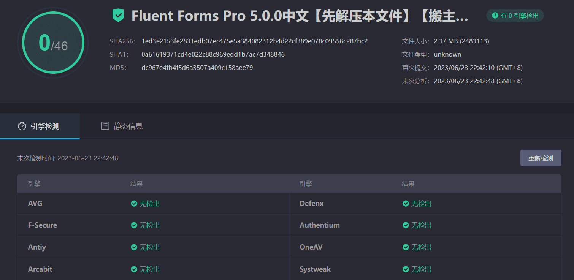Click the right 引擎 column header
Image resolution: width=574 pixels, height=280 pixels.
(306, 184)
